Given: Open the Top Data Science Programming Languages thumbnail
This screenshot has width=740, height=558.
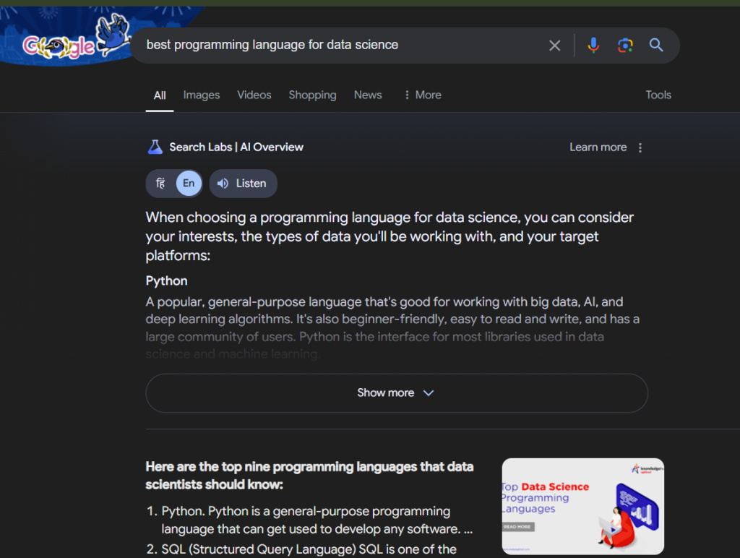Looking at the screenshot, I should pos(583,507).
